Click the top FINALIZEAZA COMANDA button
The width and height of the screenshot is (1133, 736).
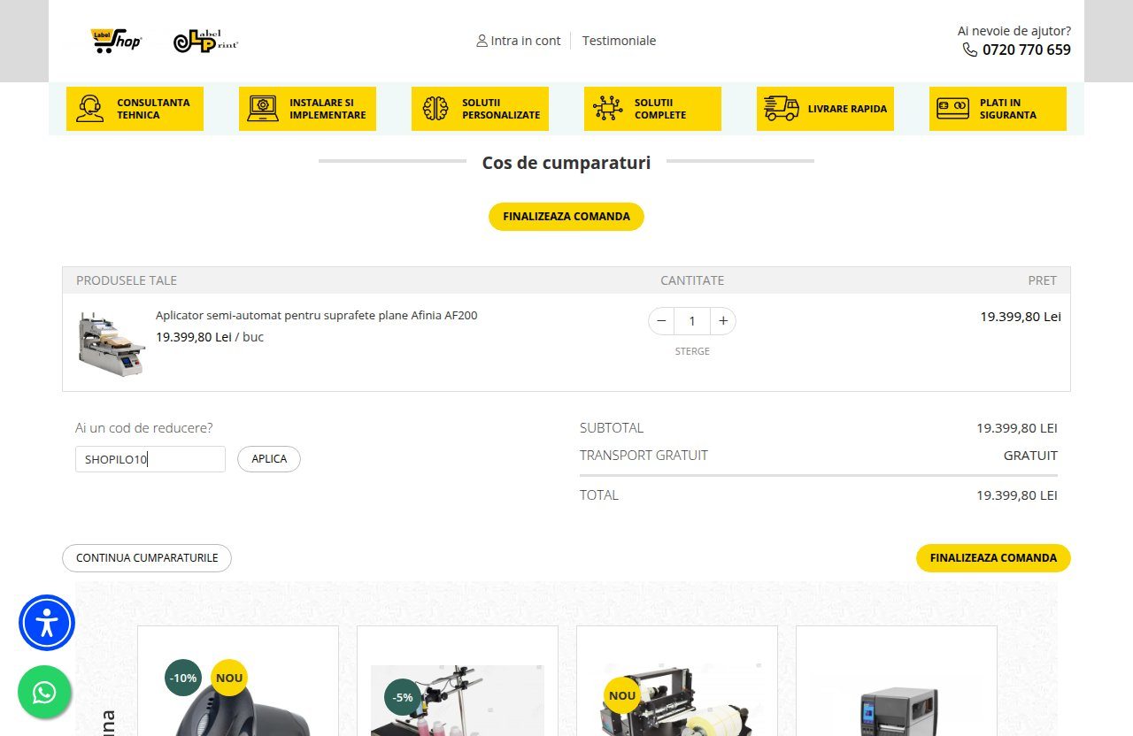click(566, 217)
